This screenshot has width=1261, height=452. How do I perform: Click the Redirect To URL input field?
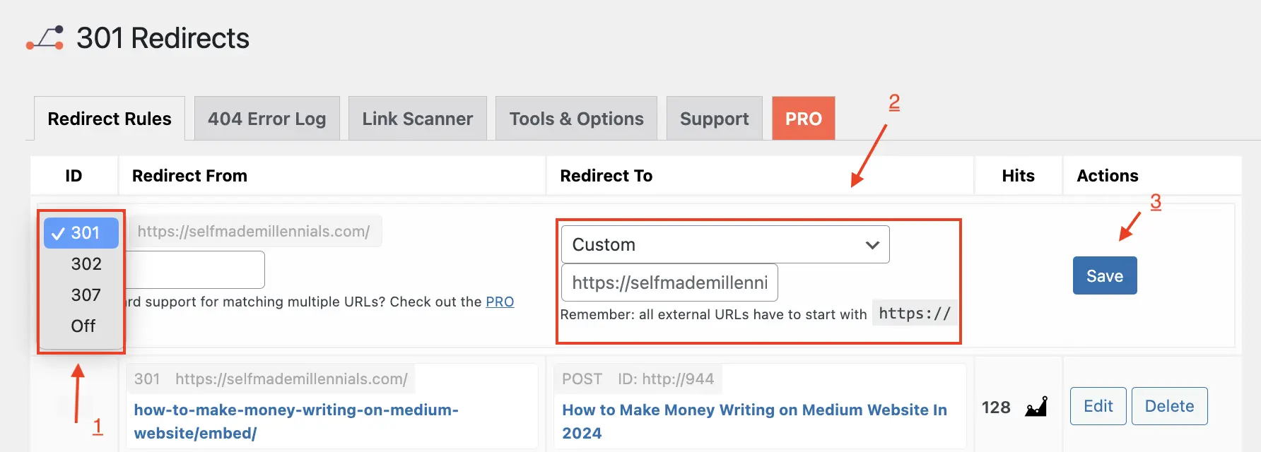(669, 282)
